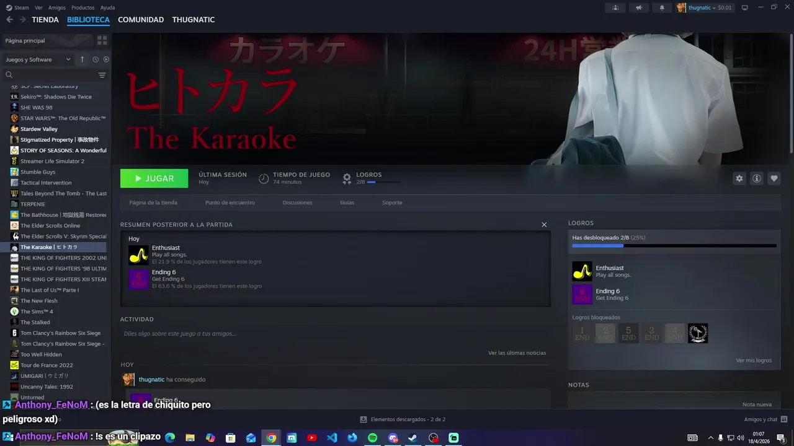Open Visual Studio Code from taskbar
The width and height of the screenshot is (794, 446).
coord(332,438)
